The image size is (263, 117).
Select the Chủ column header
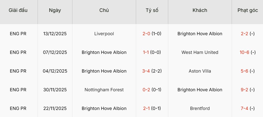104,10
